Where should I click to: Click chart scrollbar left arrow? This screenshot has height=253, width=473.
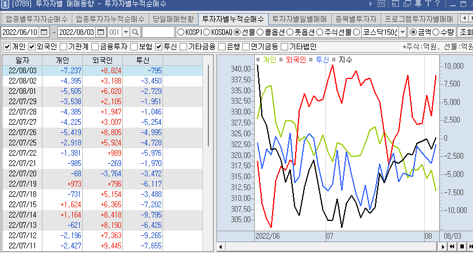point(220,247)
